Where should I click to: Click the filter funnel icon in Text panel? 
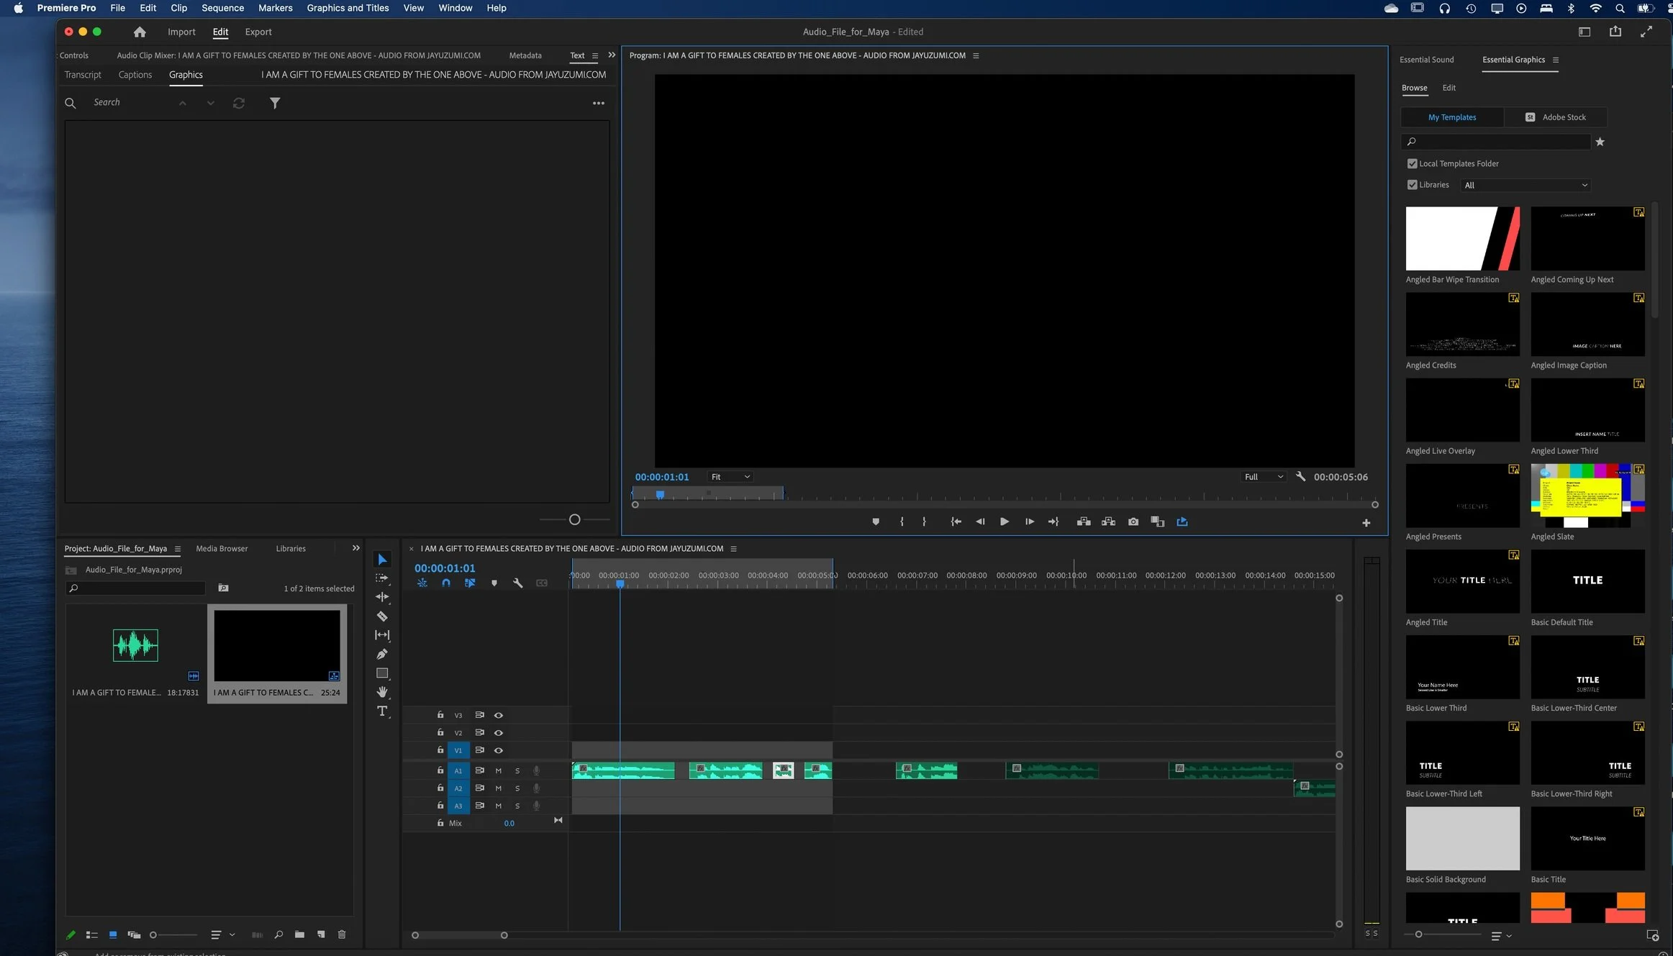(x=275, y=103)
